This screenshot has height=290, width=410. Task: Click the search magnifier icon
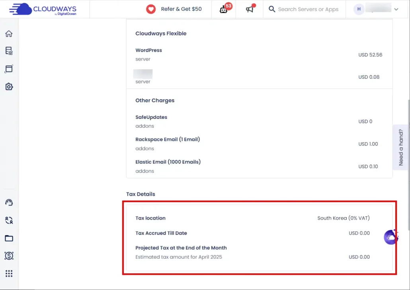point(272,9)
